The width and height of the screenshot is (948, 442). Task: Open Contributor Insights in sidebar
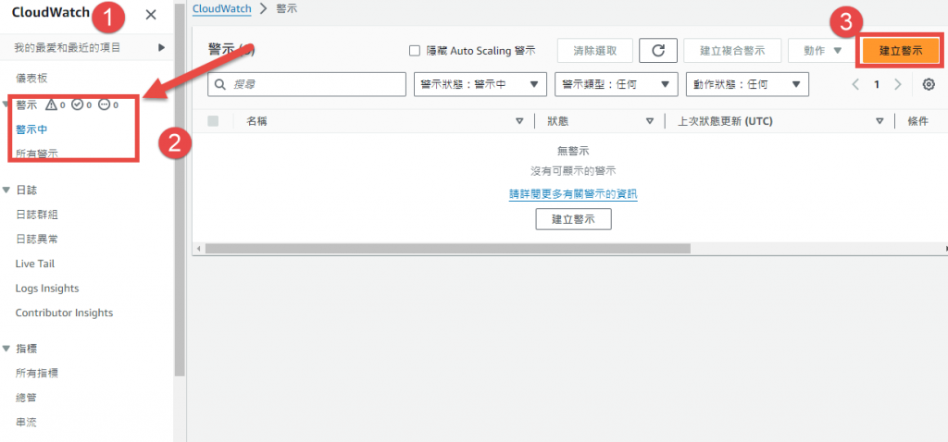tap(64, 313)
